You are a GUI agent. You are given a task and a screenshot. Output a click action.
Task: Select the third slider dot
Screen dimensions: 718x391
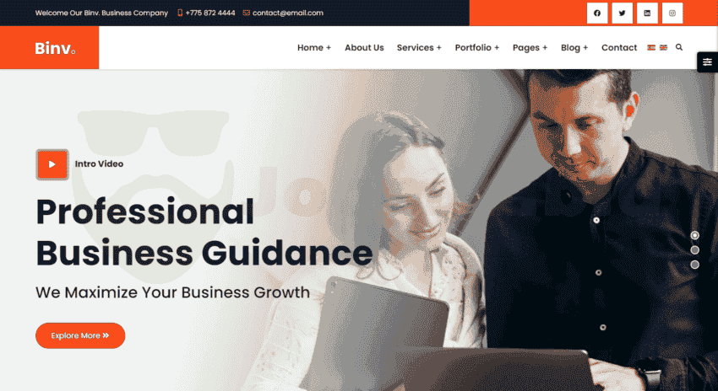click(694, 265)
